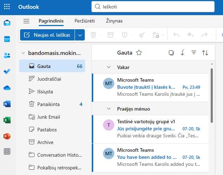223x175 pixels.
Task: Click the Outlook title text
Action: tap(29, 7)
